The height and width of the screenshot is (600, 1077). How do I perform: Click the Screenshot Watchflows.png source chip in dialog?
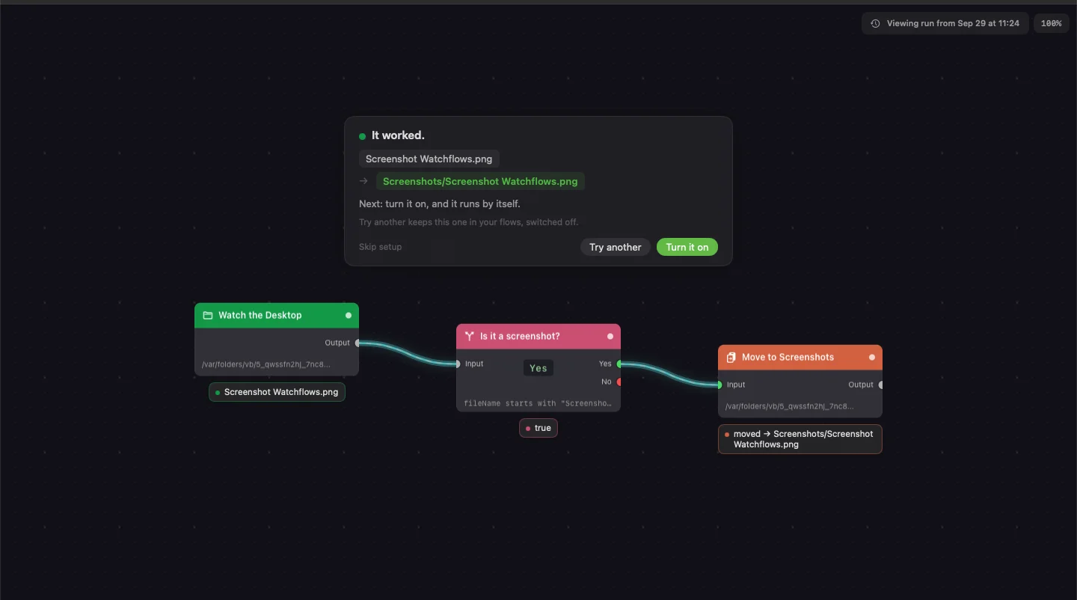pos(429,159)
